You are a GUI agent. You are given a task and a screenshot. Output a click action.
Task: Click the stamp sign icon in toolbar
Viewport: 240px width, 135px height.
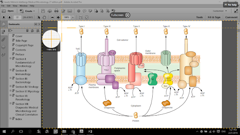(x=113, y=11)
